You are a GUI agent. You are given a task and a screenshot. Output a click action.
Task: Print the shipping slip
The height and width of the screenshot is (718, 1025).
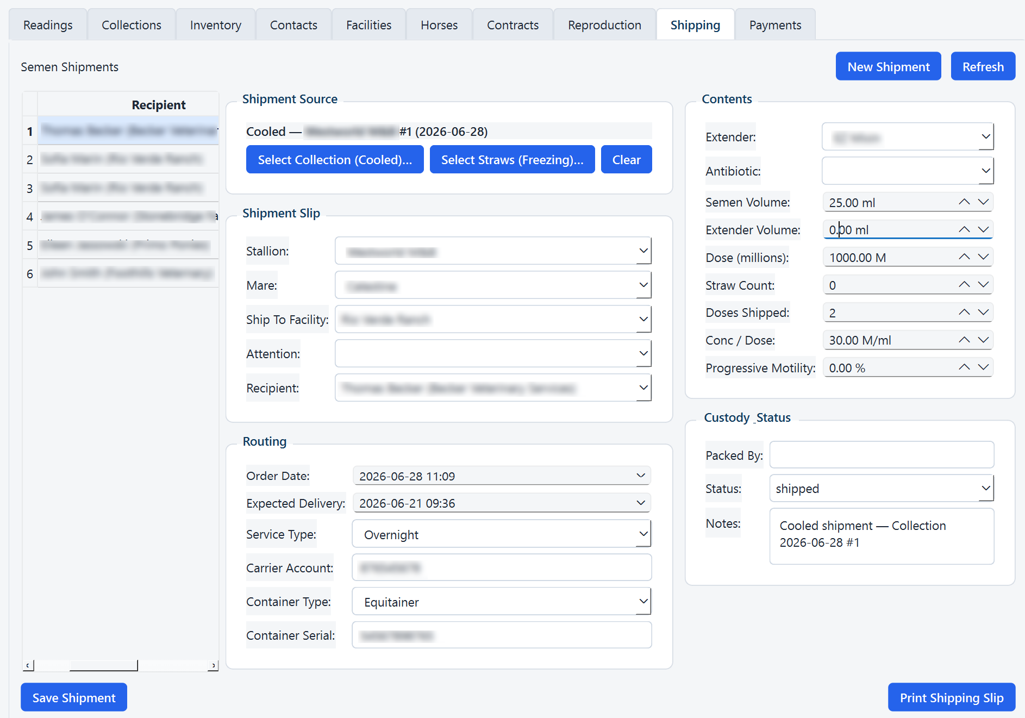click(952, 697)
